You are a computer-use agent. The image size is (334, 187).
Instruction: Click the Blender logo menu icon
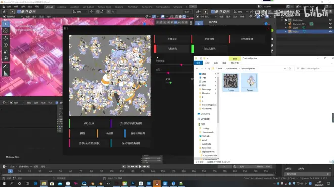pos(4,7)
